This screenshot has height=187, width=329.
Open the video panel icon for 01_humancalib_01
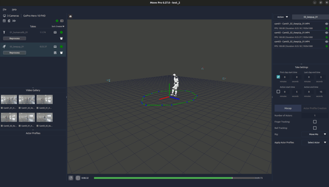55,33
